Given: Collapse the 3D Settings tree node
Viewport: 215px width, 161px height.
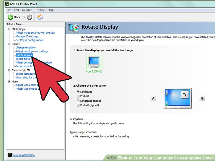Looking at the screenshot, I should 9,29.
